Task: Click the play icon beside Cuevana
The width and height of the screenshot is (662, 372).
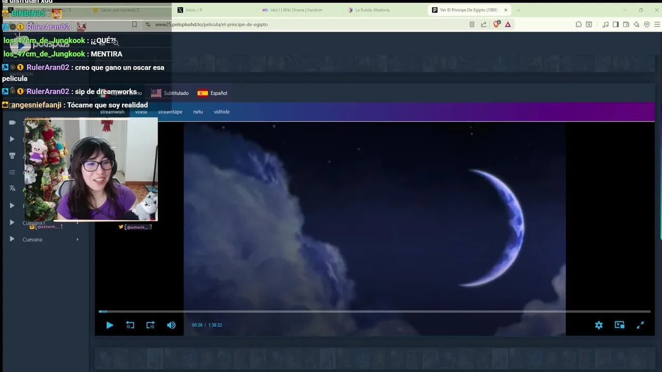Action: click(12, 239)
